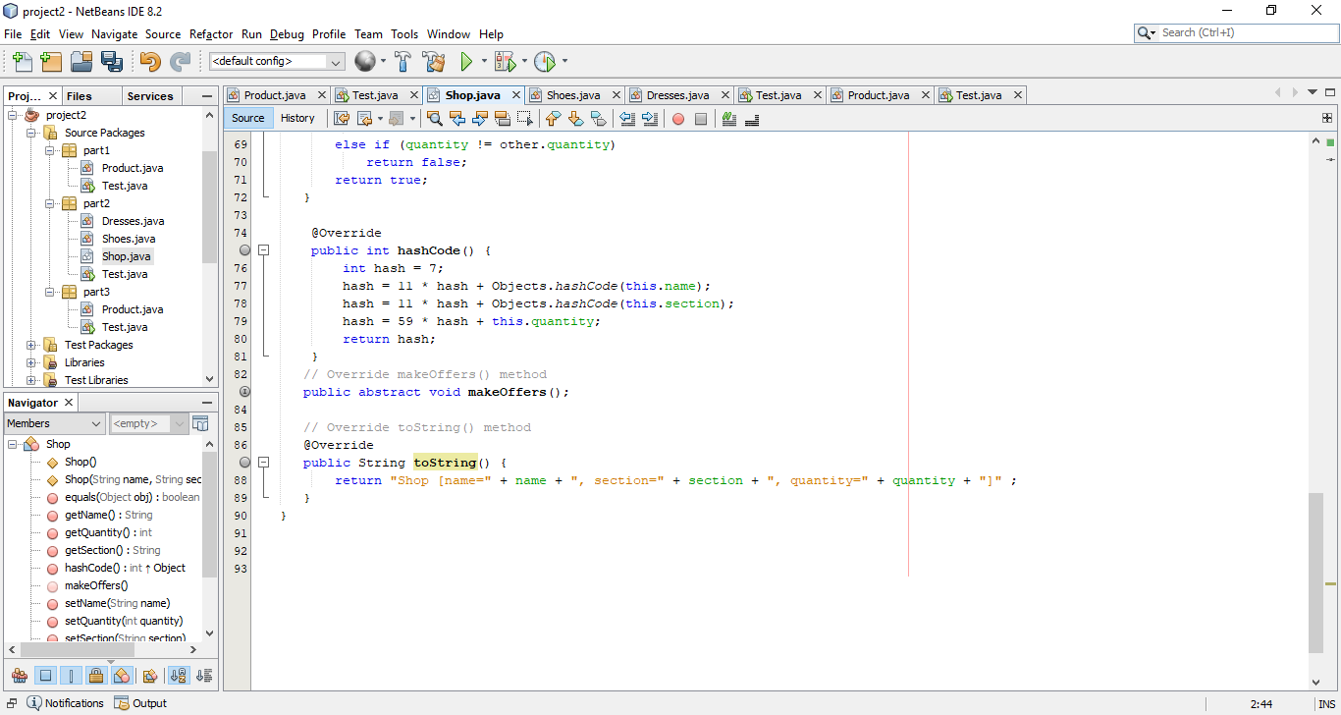Click the History button above the editor
Screen dimensions: 1341x715
pyautogui.click(x=297, y=118)
